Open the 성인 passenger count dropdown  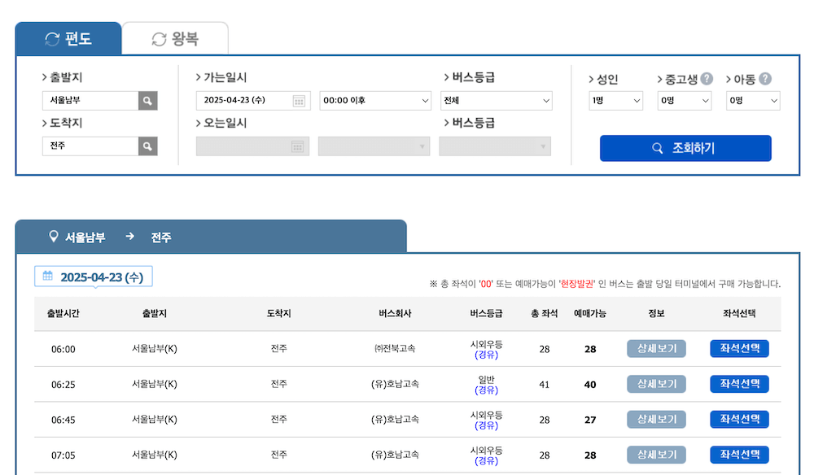point(615,101)
